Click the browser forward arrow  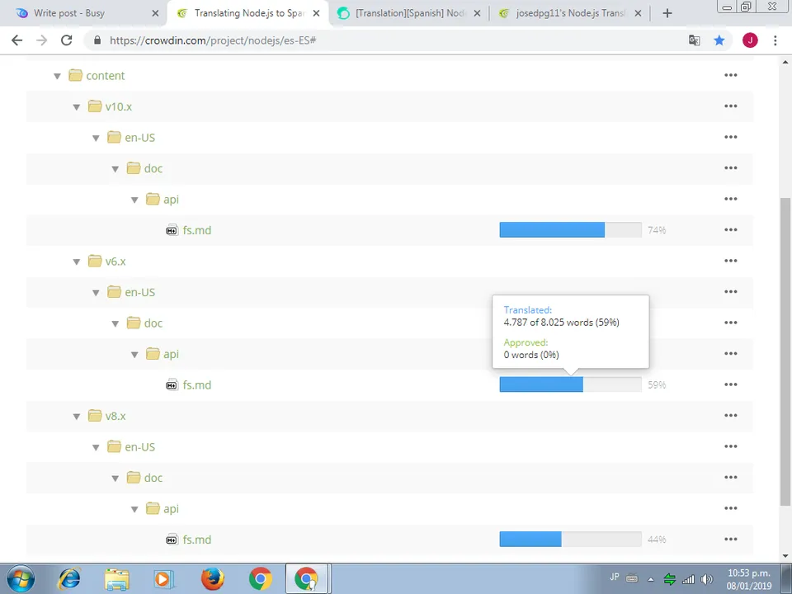tap(41, 40)
